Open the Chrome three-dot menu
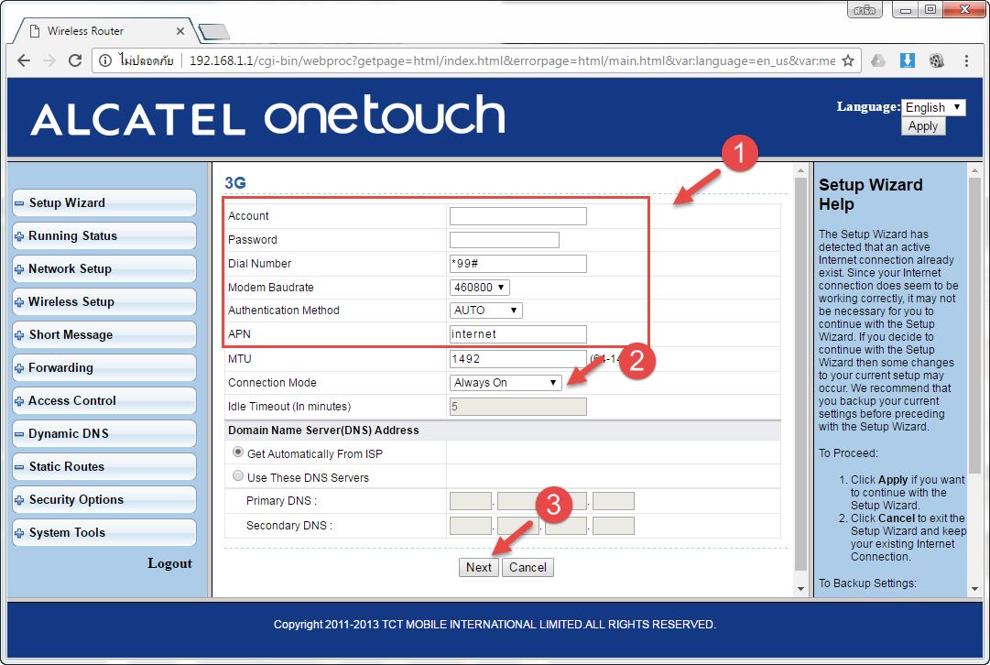The height and width of the screenshot is (665, 990). (966, 60)
